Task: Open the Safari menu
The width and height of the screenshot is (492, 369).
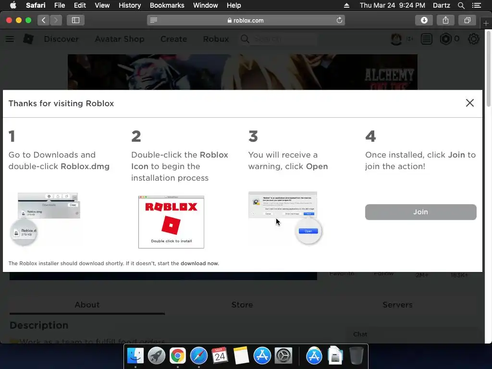Action: [36, 5]
